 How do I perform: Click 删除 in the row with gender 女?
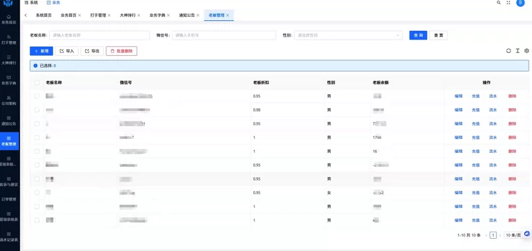pyautogui.click(x=512, y=193)
